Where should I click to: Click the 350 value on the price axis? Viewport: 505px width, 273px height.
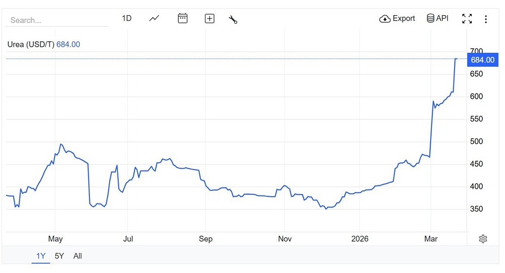(x=477, y=209)
